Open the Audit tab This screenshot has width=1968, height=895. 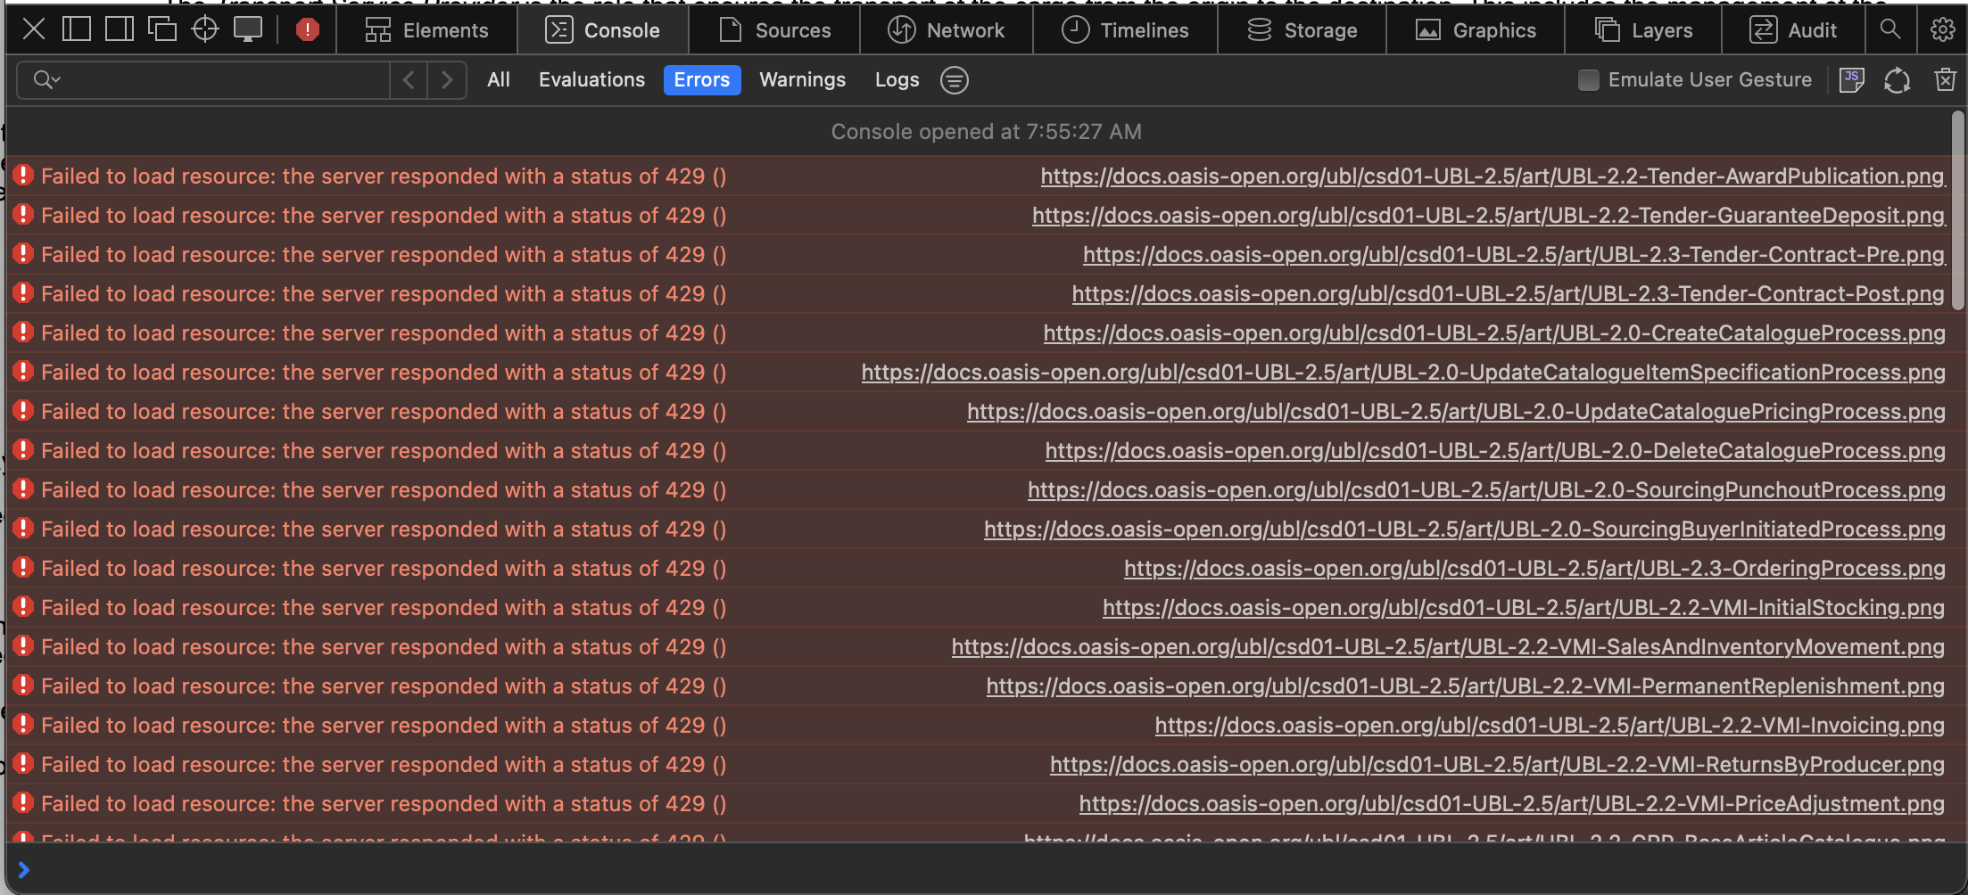pyautogui.click(x=1793, y=30)
